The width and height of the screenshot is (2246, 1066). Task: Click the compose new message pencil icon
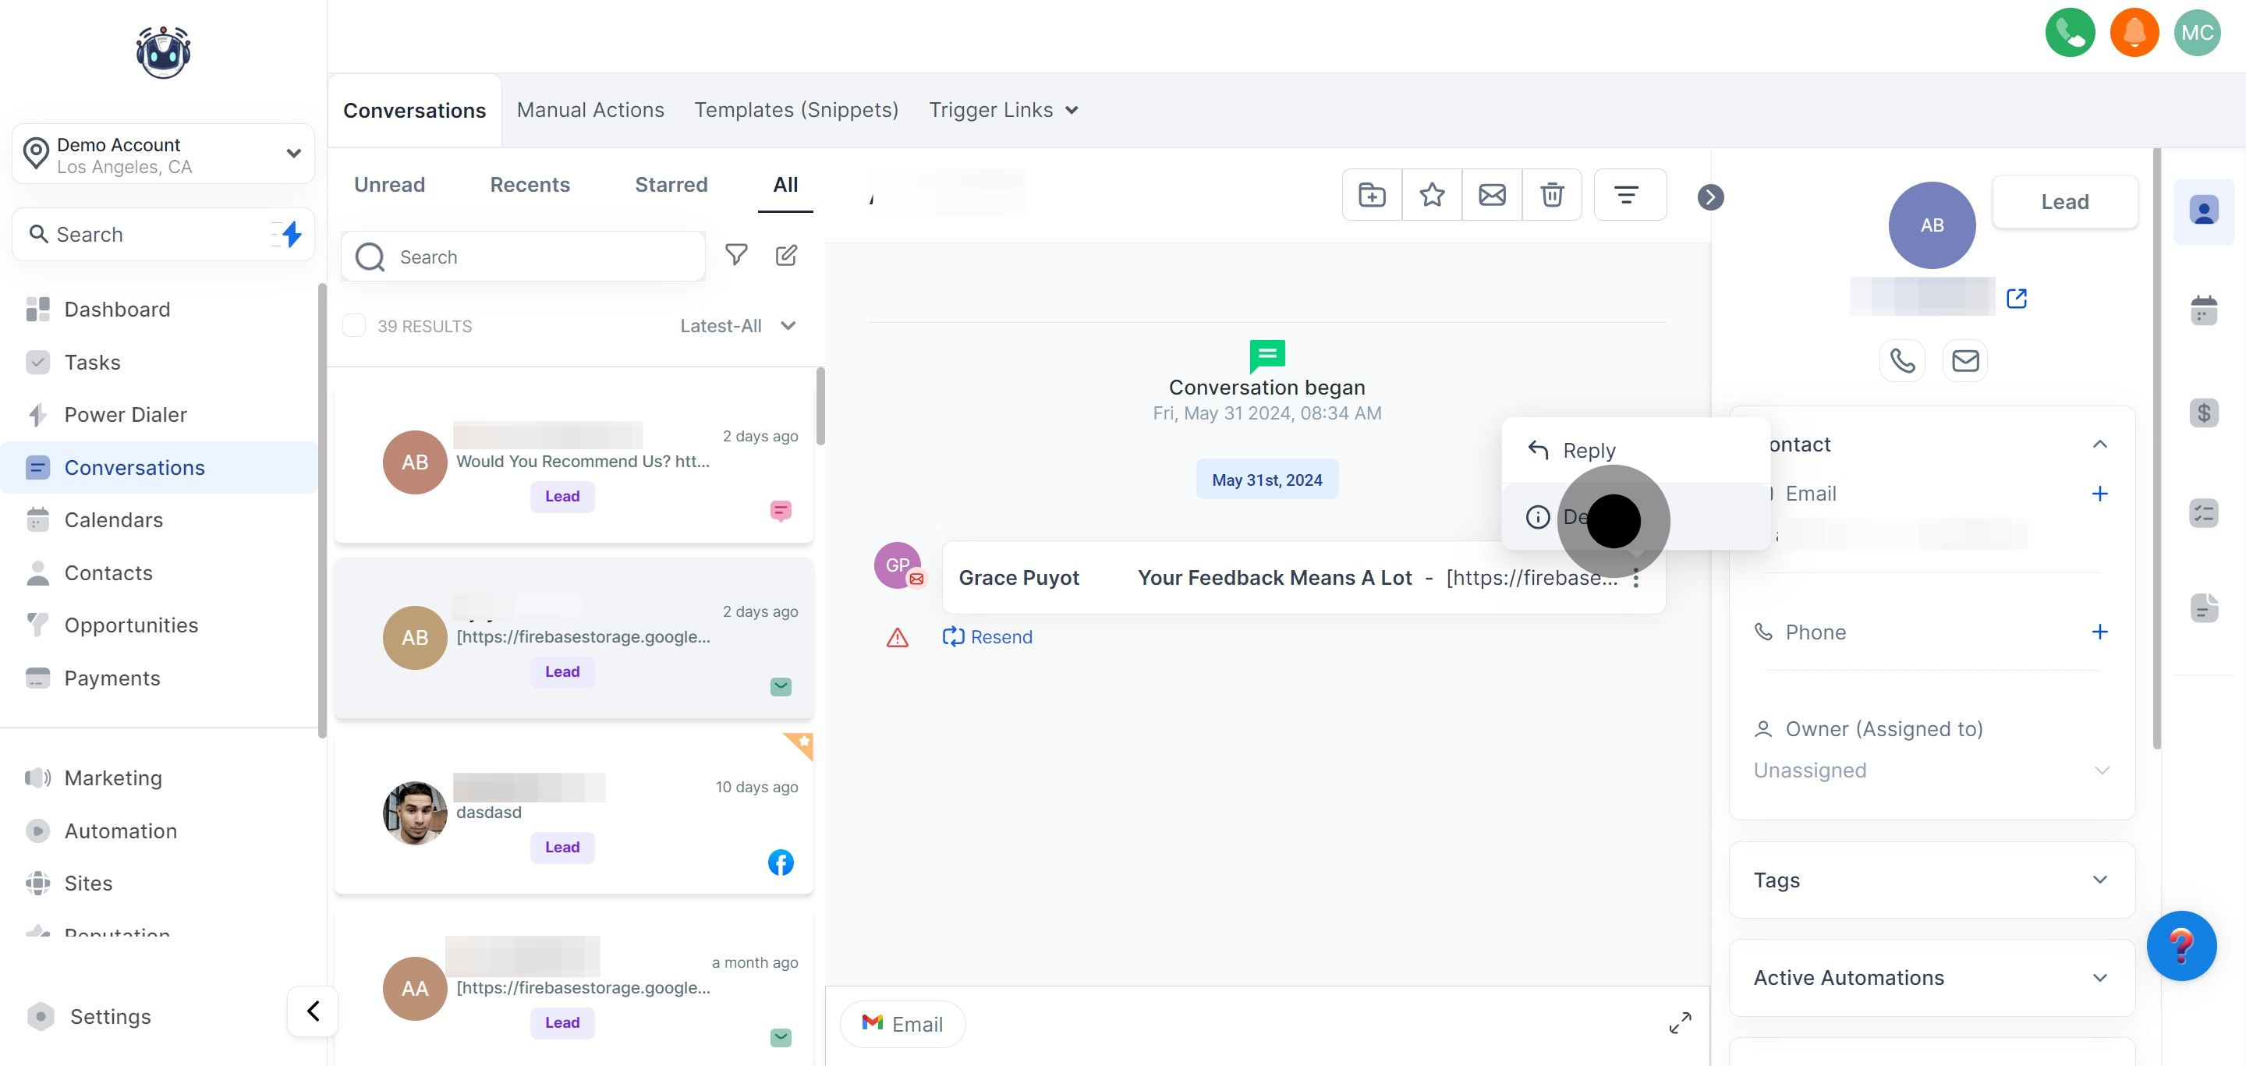[785, 254]
